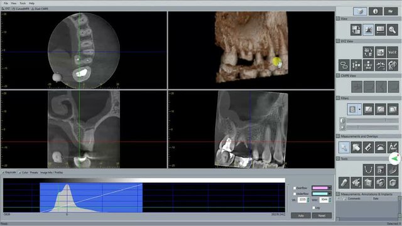
Task: Click the WL value input field
Action: tap(302, 200)
